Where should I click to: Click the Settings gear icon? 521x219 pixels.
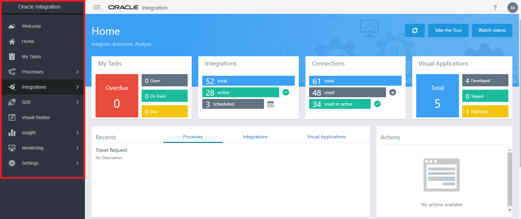click(x=12, y=163)
